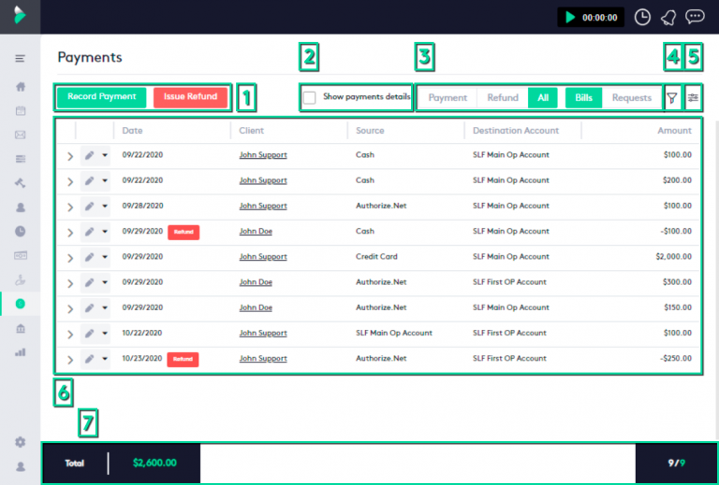Open the bank building accounts icon in sidebar

[x=21, y=328]
